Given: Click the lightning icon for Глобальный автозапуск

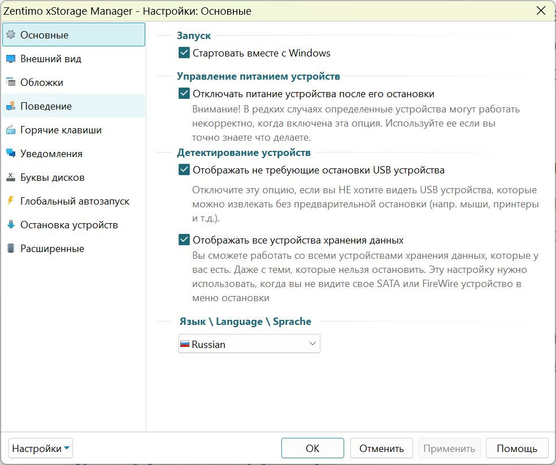Looking at the screenshot, I should pos(11,201).
